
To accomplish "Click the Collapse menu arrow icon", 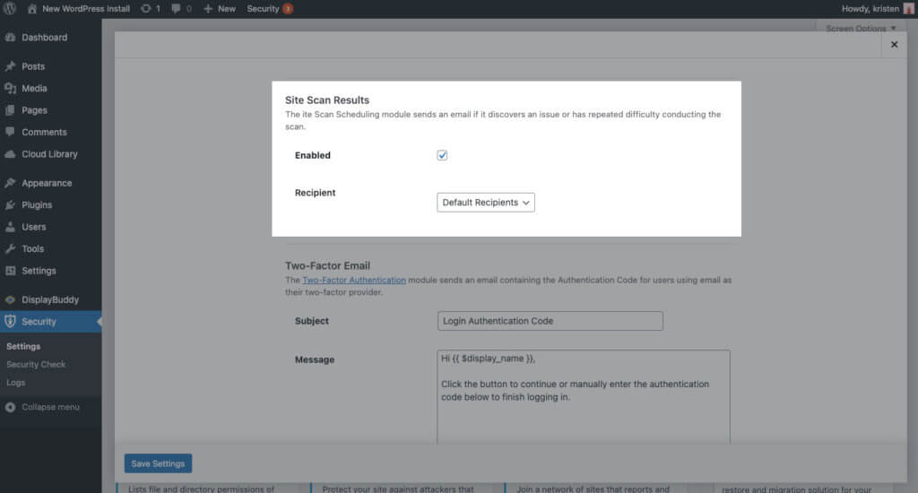I will click(10, 407).
